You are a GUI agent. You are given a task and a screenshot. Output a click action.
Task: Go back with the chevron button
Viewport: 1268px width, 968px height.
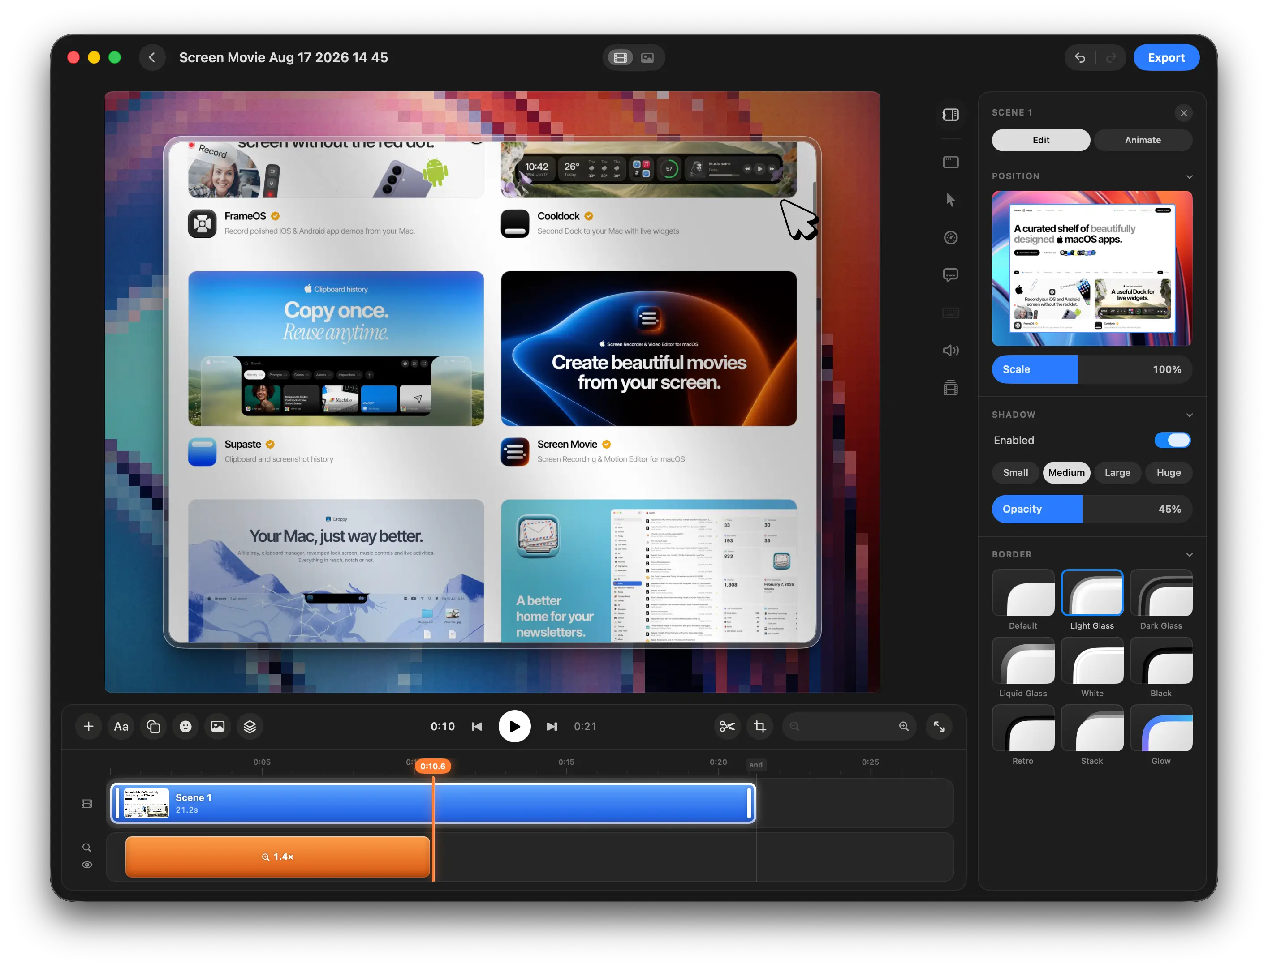pyautogui.click(x=152, y=58)
